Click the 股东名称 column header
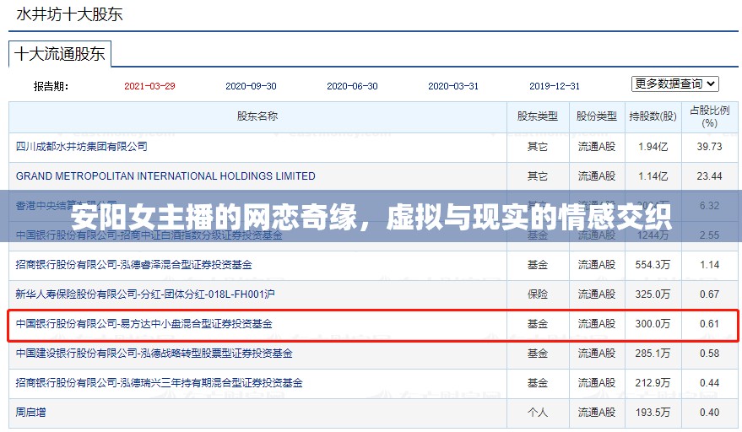Image resolution: width=742 pixels, height=432 pixels. (257, 116)
